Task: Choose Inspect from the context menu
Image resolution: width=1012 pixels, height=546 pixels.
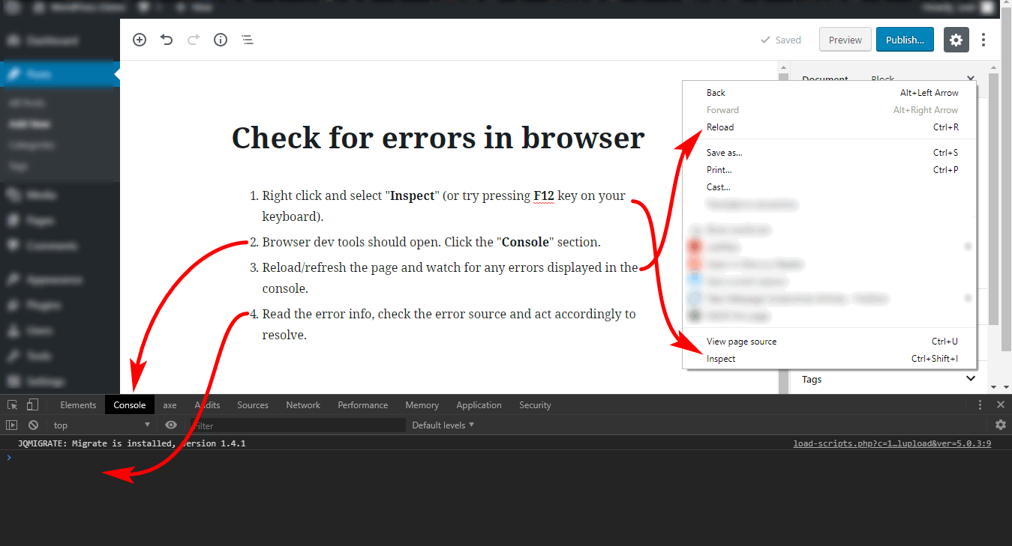Action: point(830,359)
